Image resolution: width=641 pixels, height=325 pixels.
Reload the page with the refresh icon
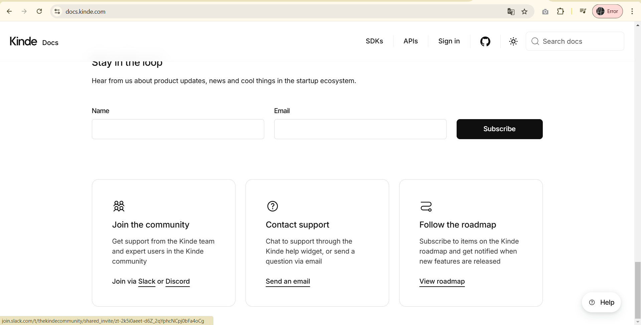(x=39, y=11)
